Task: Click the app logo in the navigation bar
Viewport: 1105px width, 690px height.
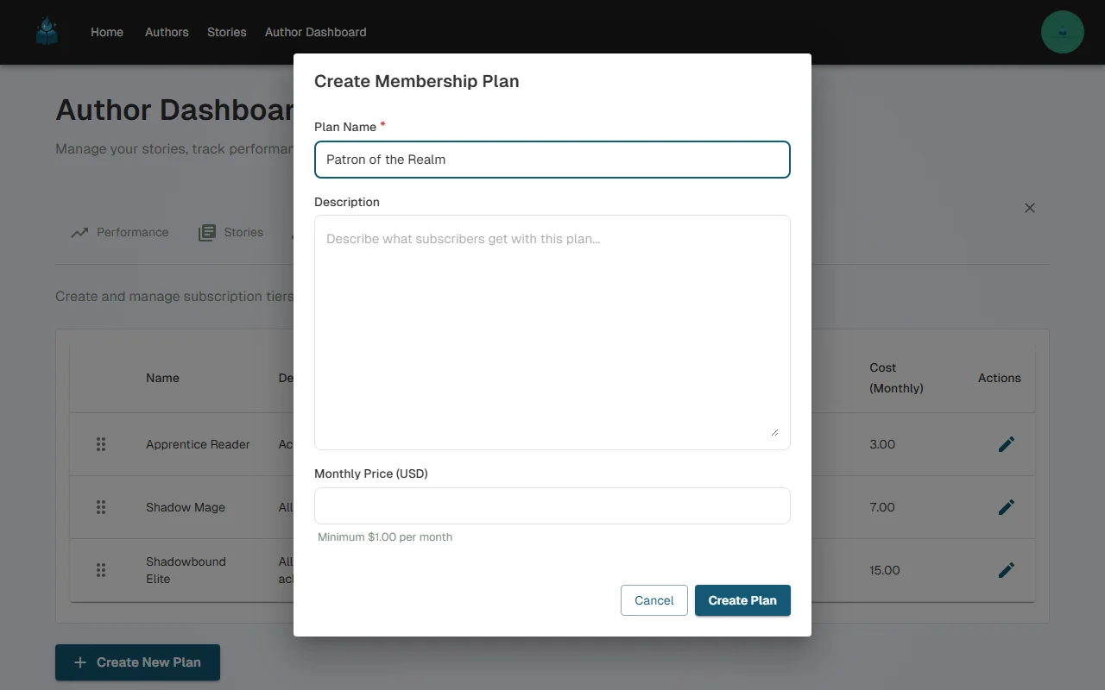Action: pyautogui.click(x=47, y=31)
